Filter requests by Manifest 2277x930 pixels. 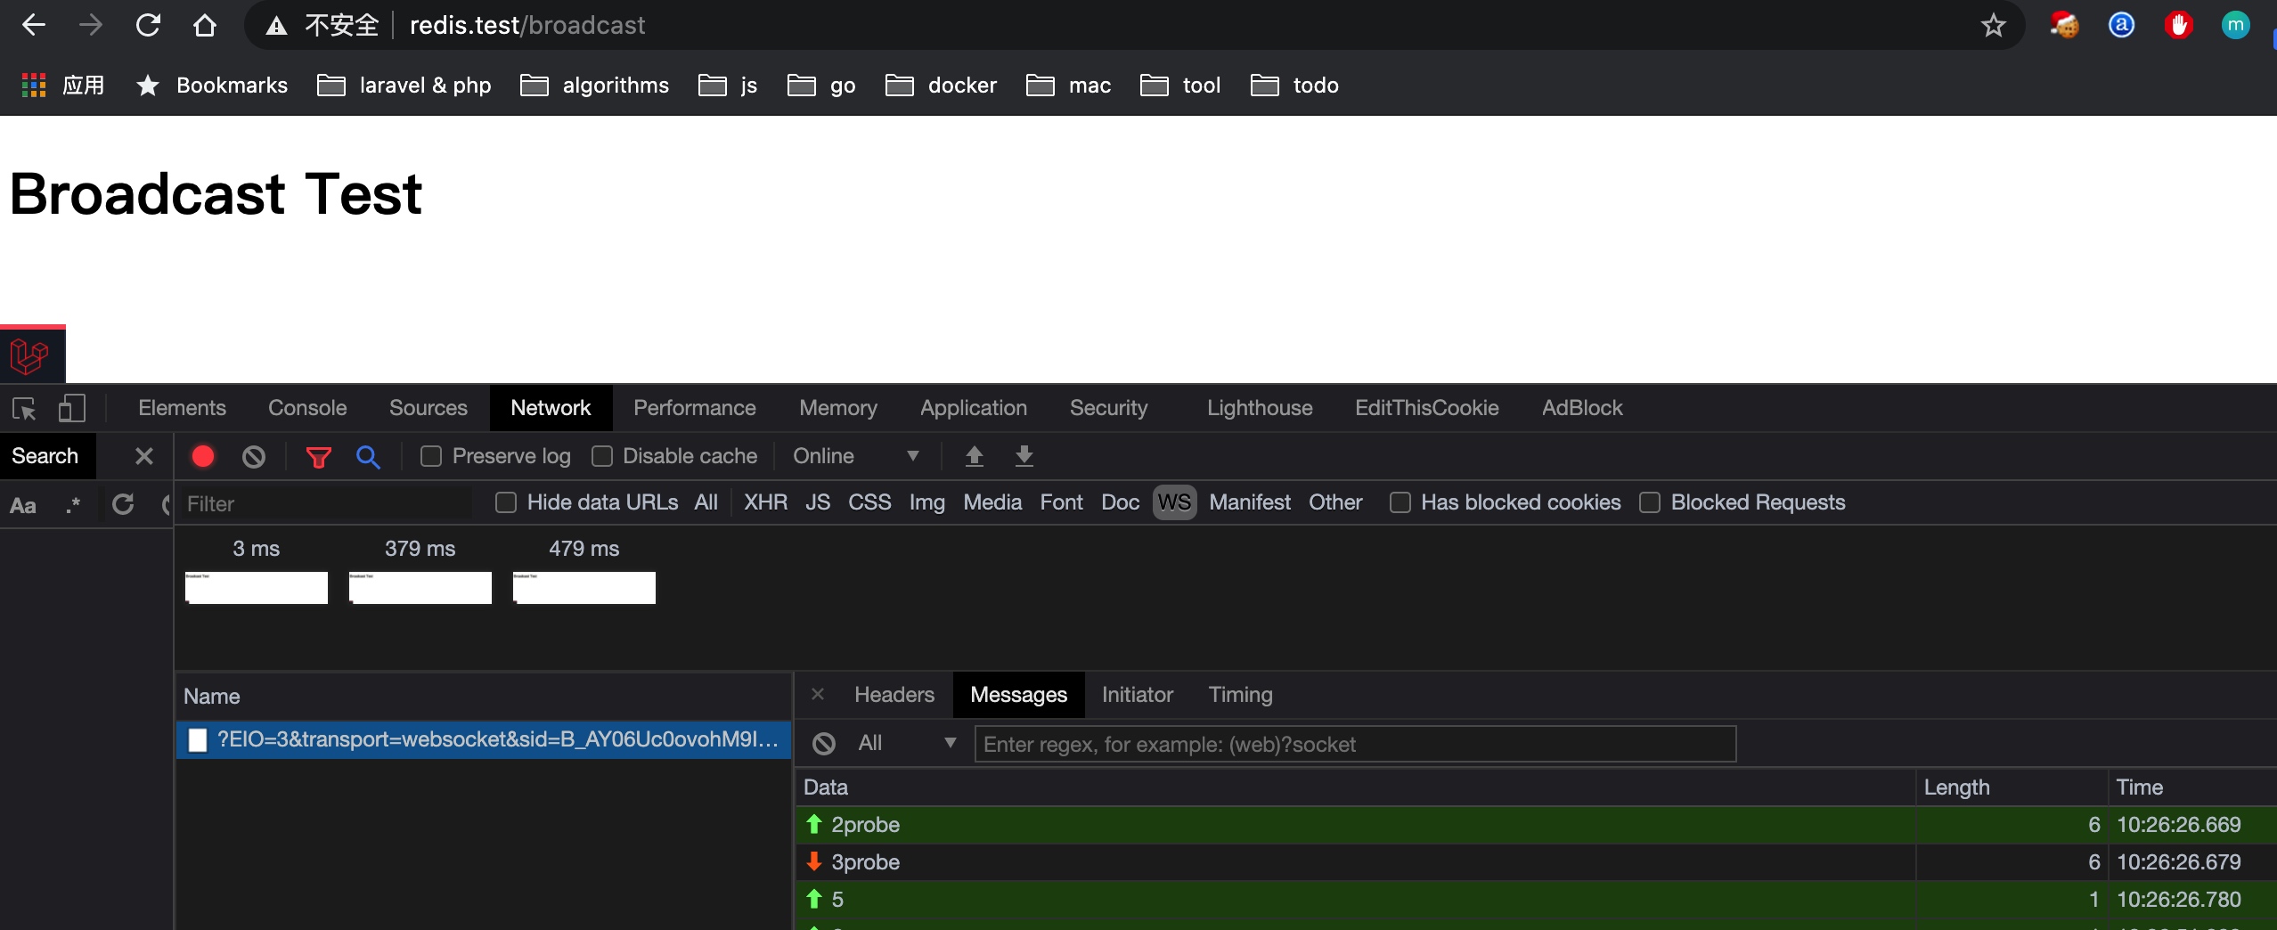[x=1250, y=502]
